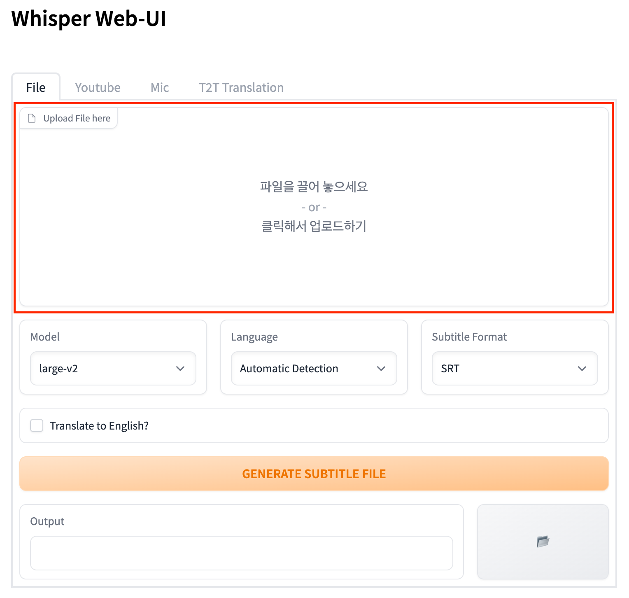Click the 파일을 끌어 놓으세요 drop area text
Image resolution: width=629 pixels, height=598 pixels.
pos(314,187)
